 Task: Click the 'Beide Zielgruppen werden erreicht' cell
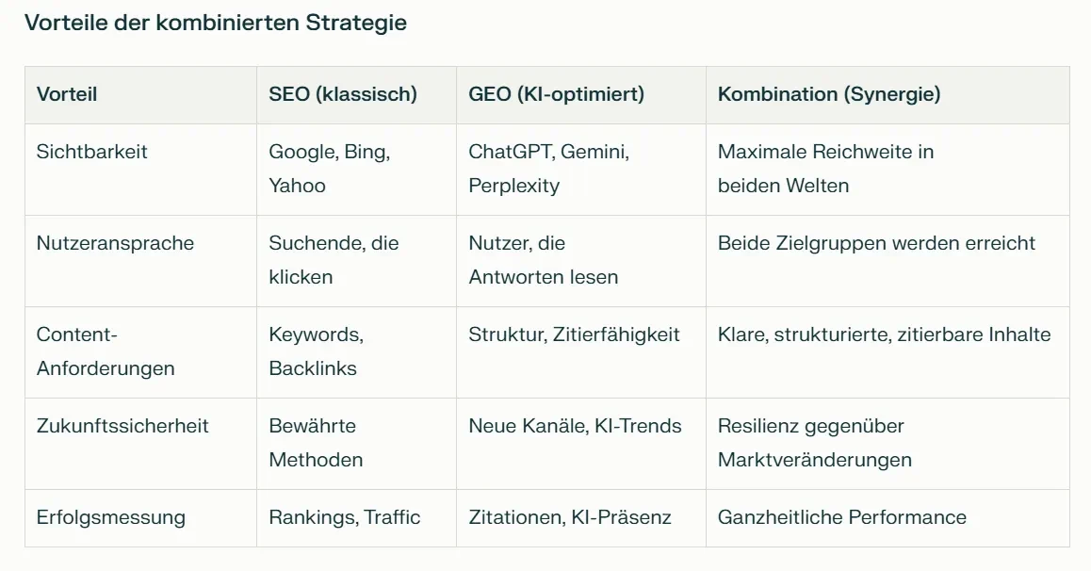(x=876, y=243)
